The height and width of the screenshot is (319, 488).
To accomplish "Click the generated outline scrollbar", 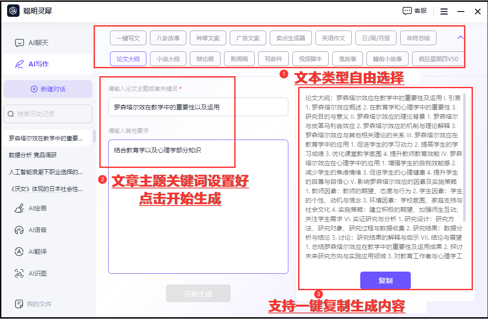I will [x=464, y=157].
